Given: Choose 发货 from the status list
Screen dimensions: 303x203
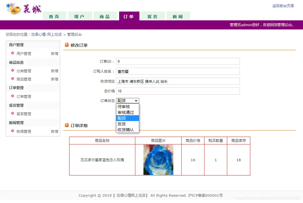Looking at the screenshot, I should tap(128, 124).
